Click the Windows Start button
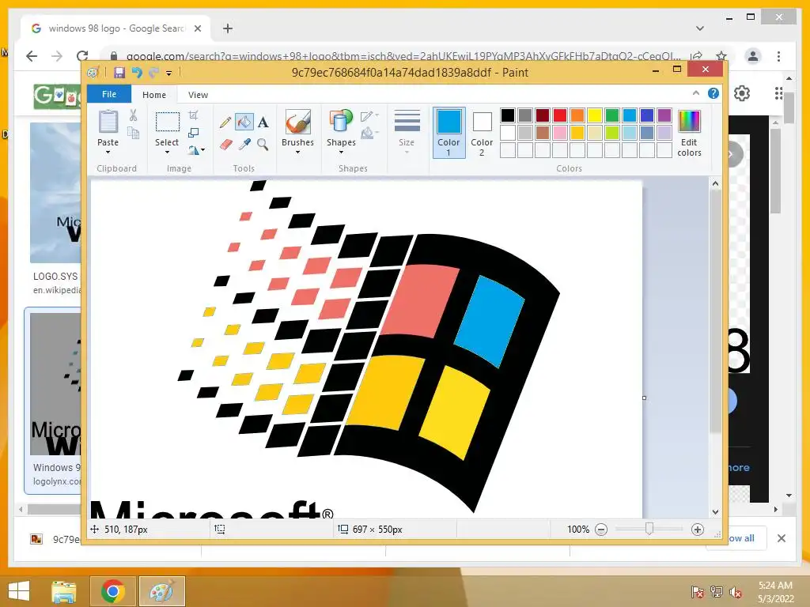 pyautogui.click(x=19, y=591)
